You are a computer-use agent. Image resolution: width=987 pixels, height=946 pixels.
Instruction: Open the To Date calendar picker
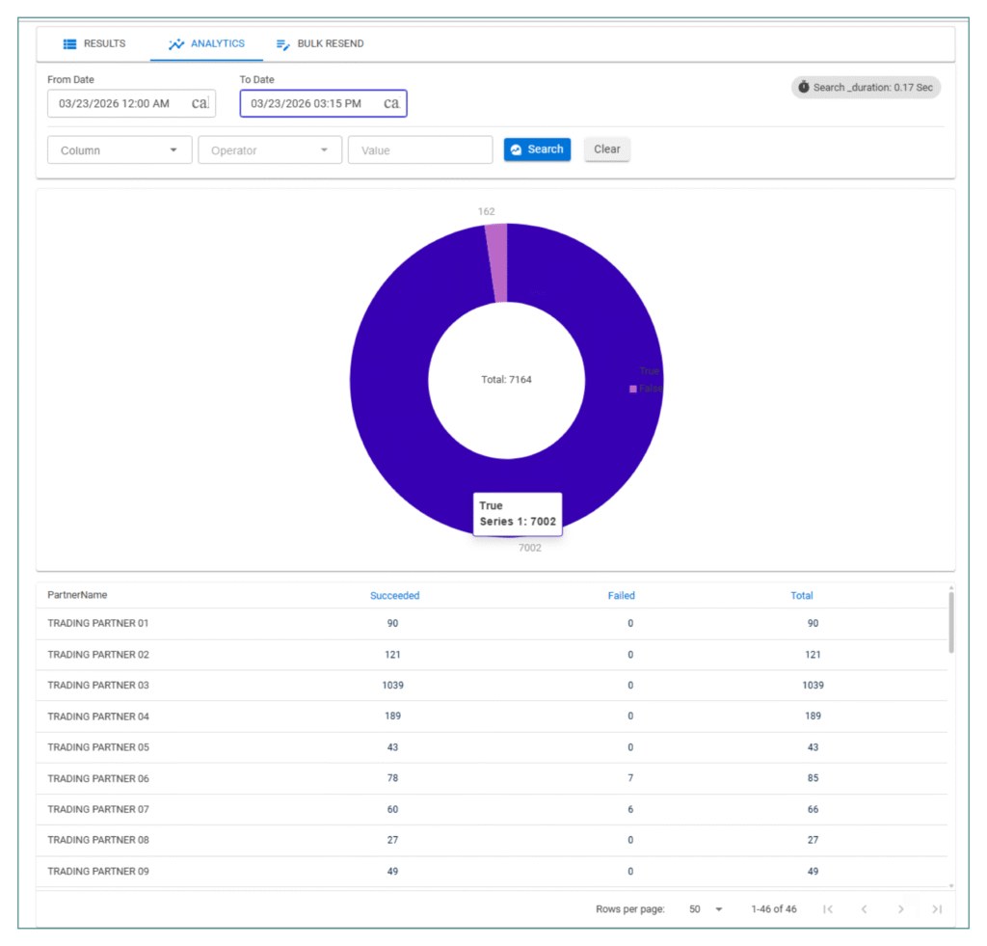pos(391,103)
